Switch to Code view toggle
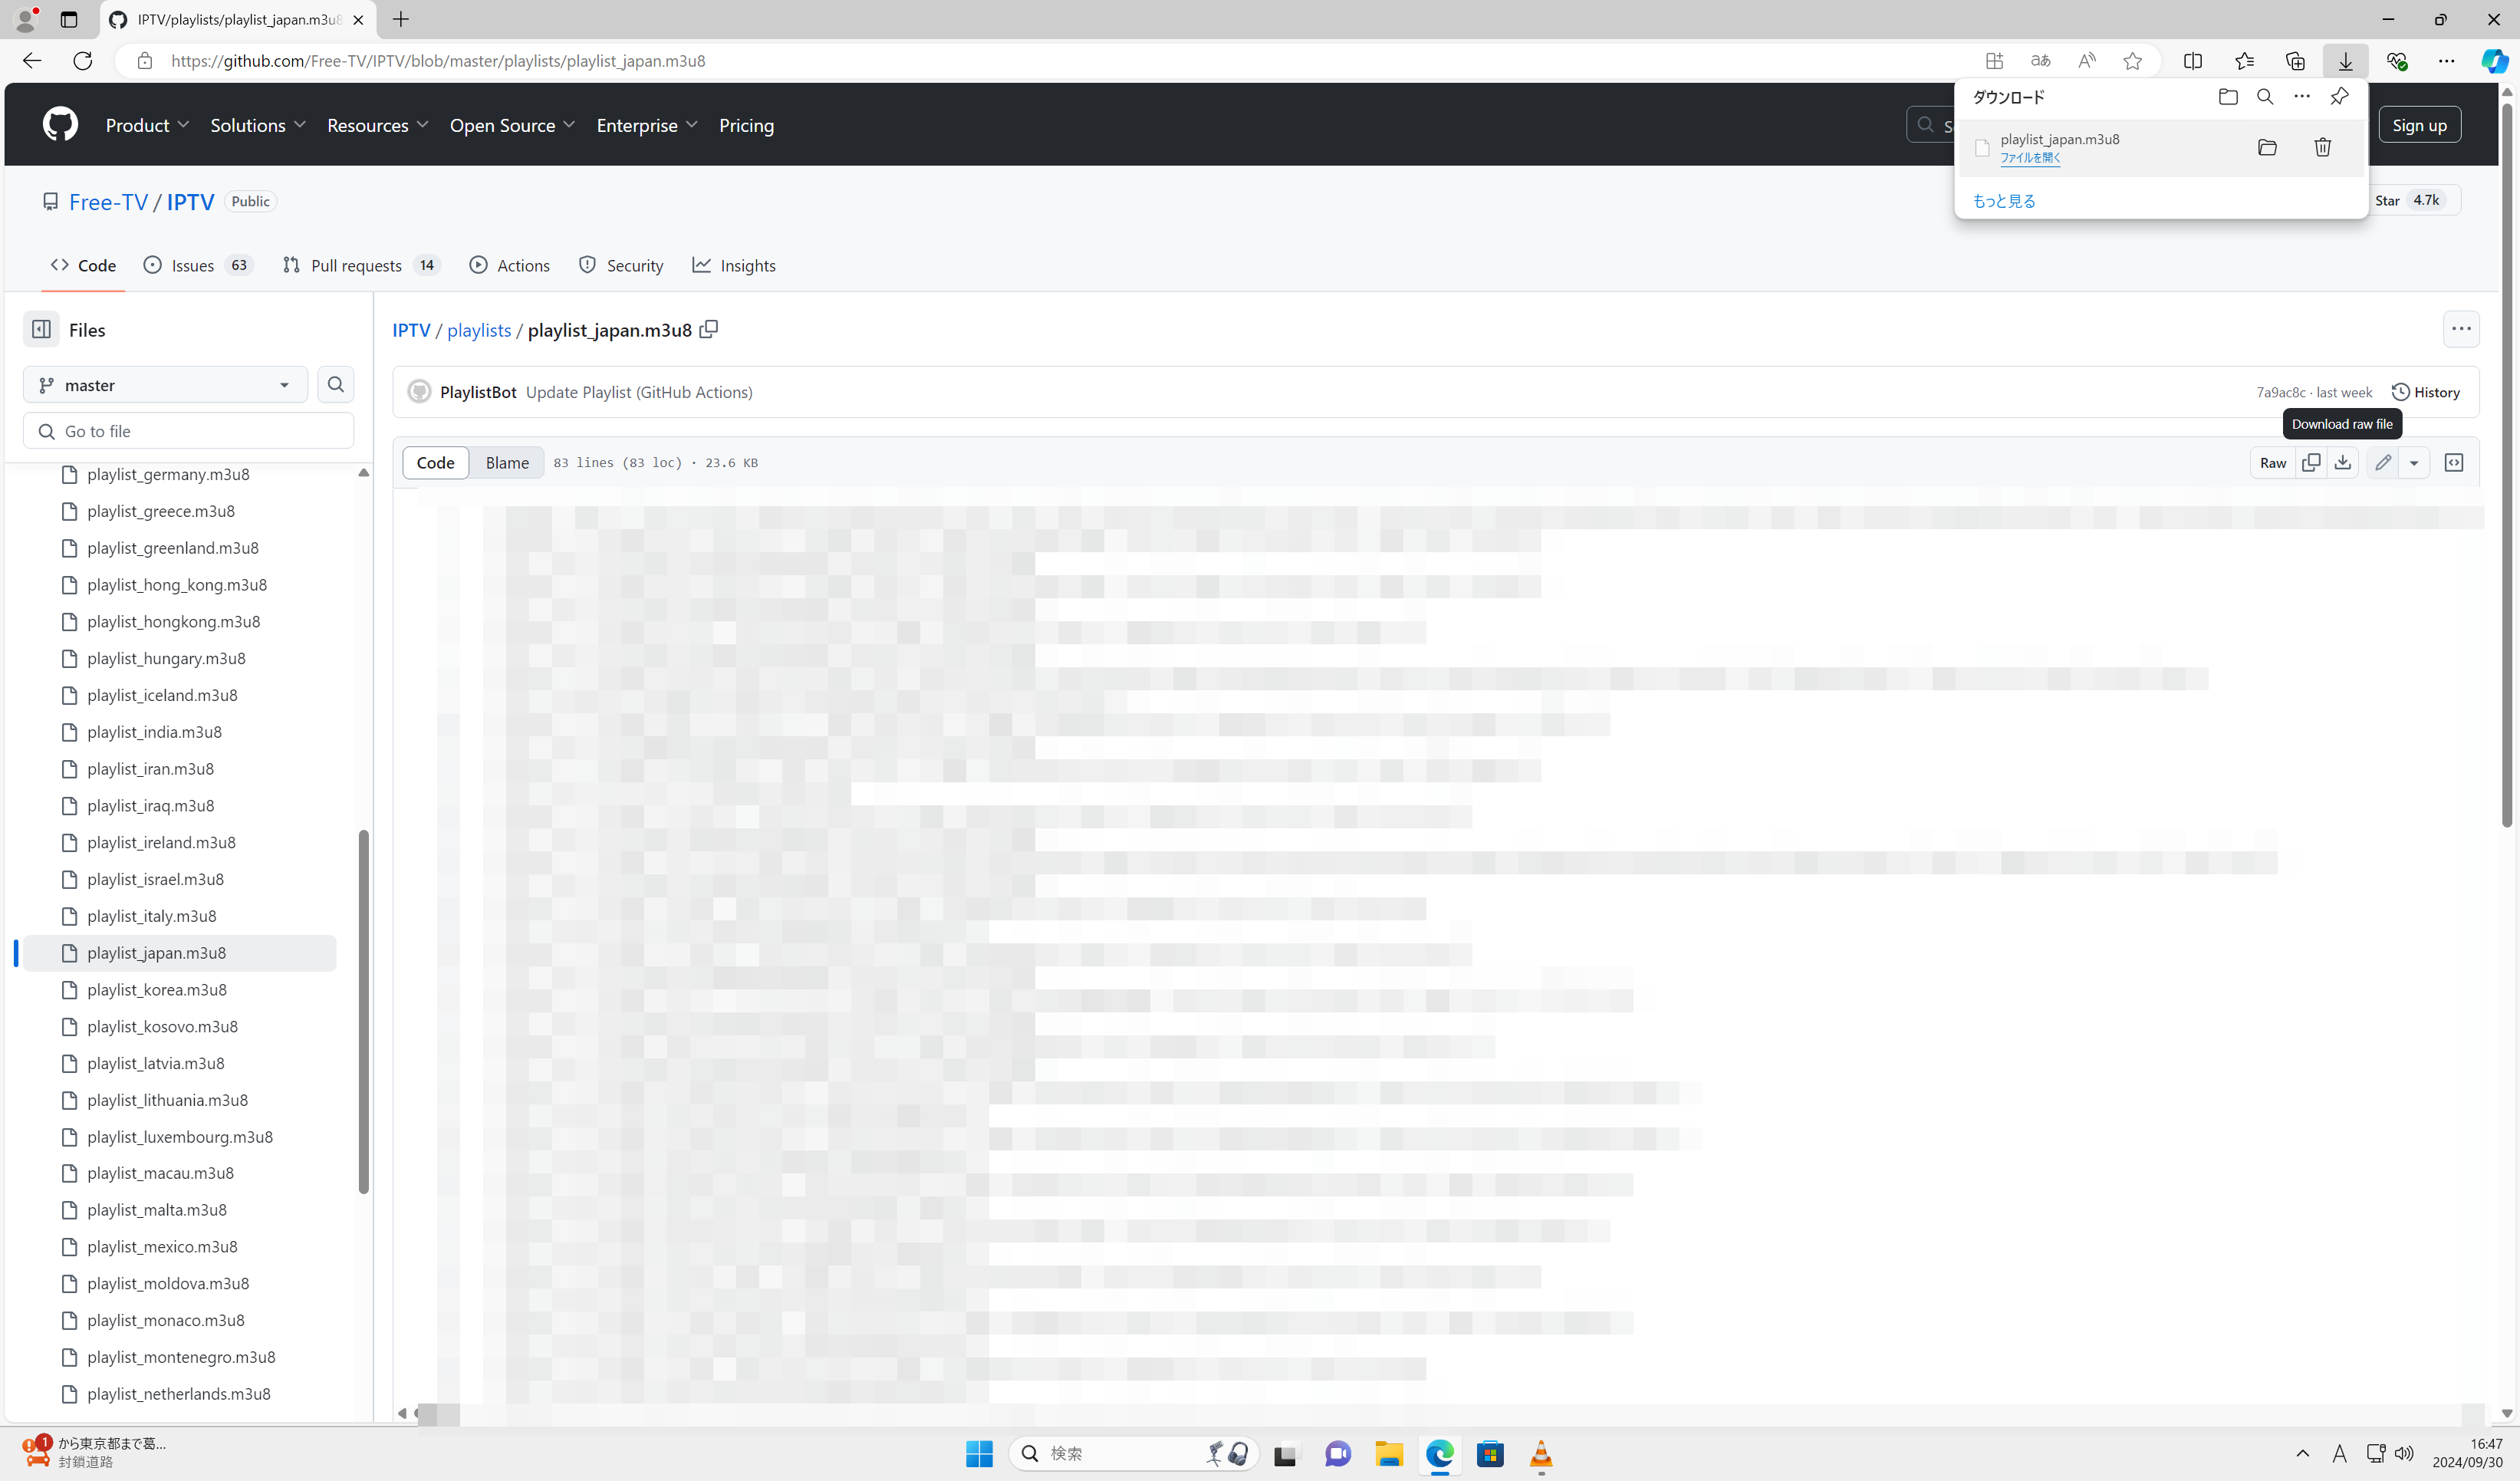 [435, 462]
